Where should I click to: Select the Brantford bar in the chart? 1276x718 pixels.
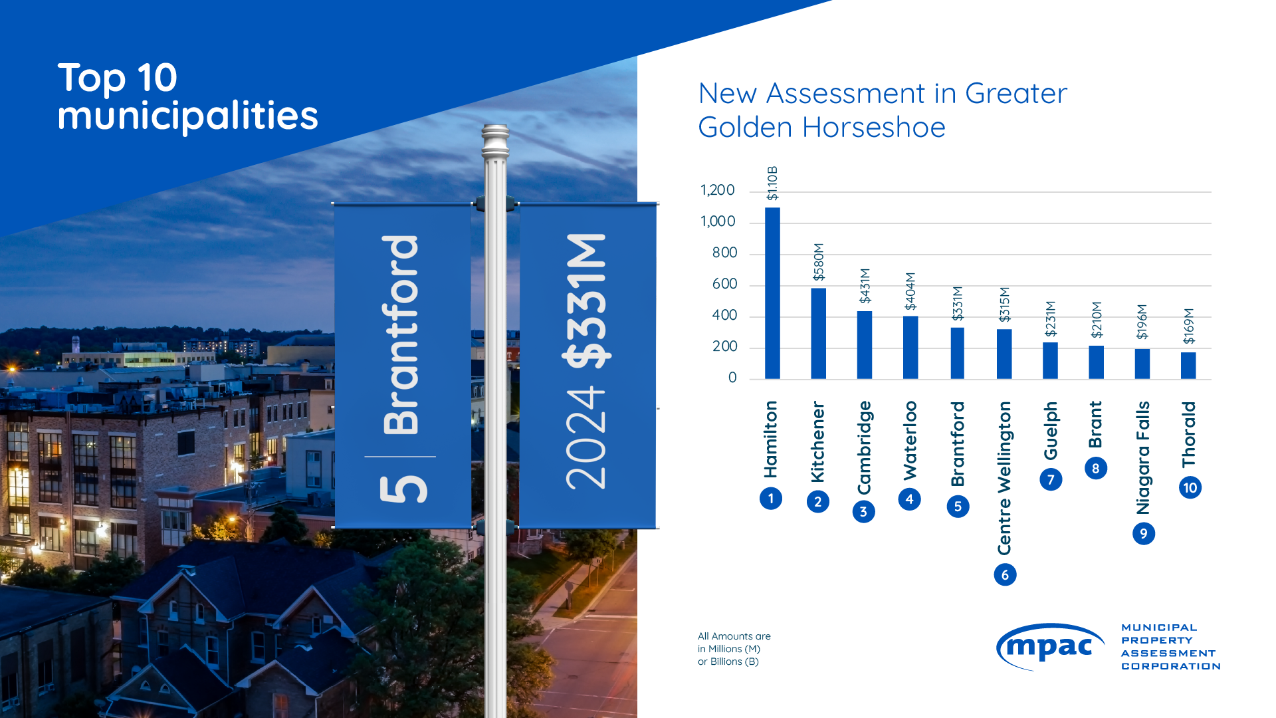(x=957, y=353)
